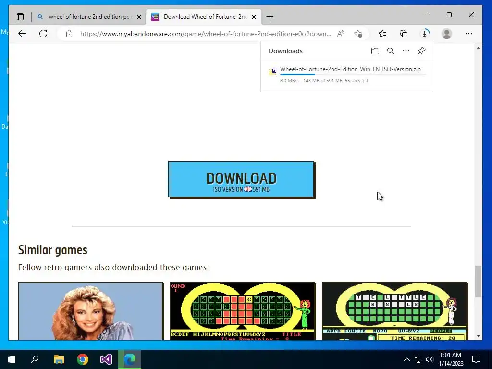Click the zip file icon in Downloads
The height and width of the screenshot is (369, 492).
click(272, 72)
